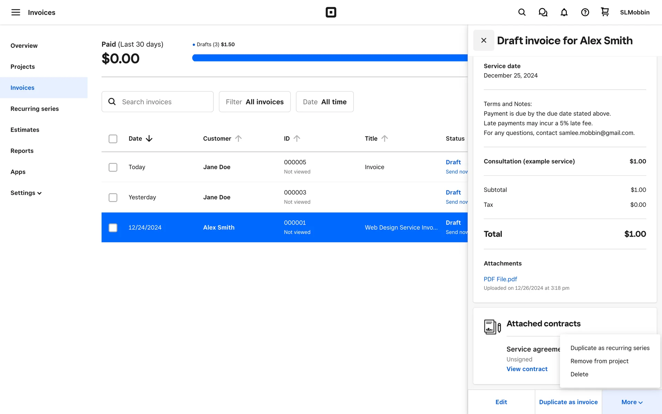Open the hamburger navigation menu
Screen dimensions: 662x414
(16, 12)
